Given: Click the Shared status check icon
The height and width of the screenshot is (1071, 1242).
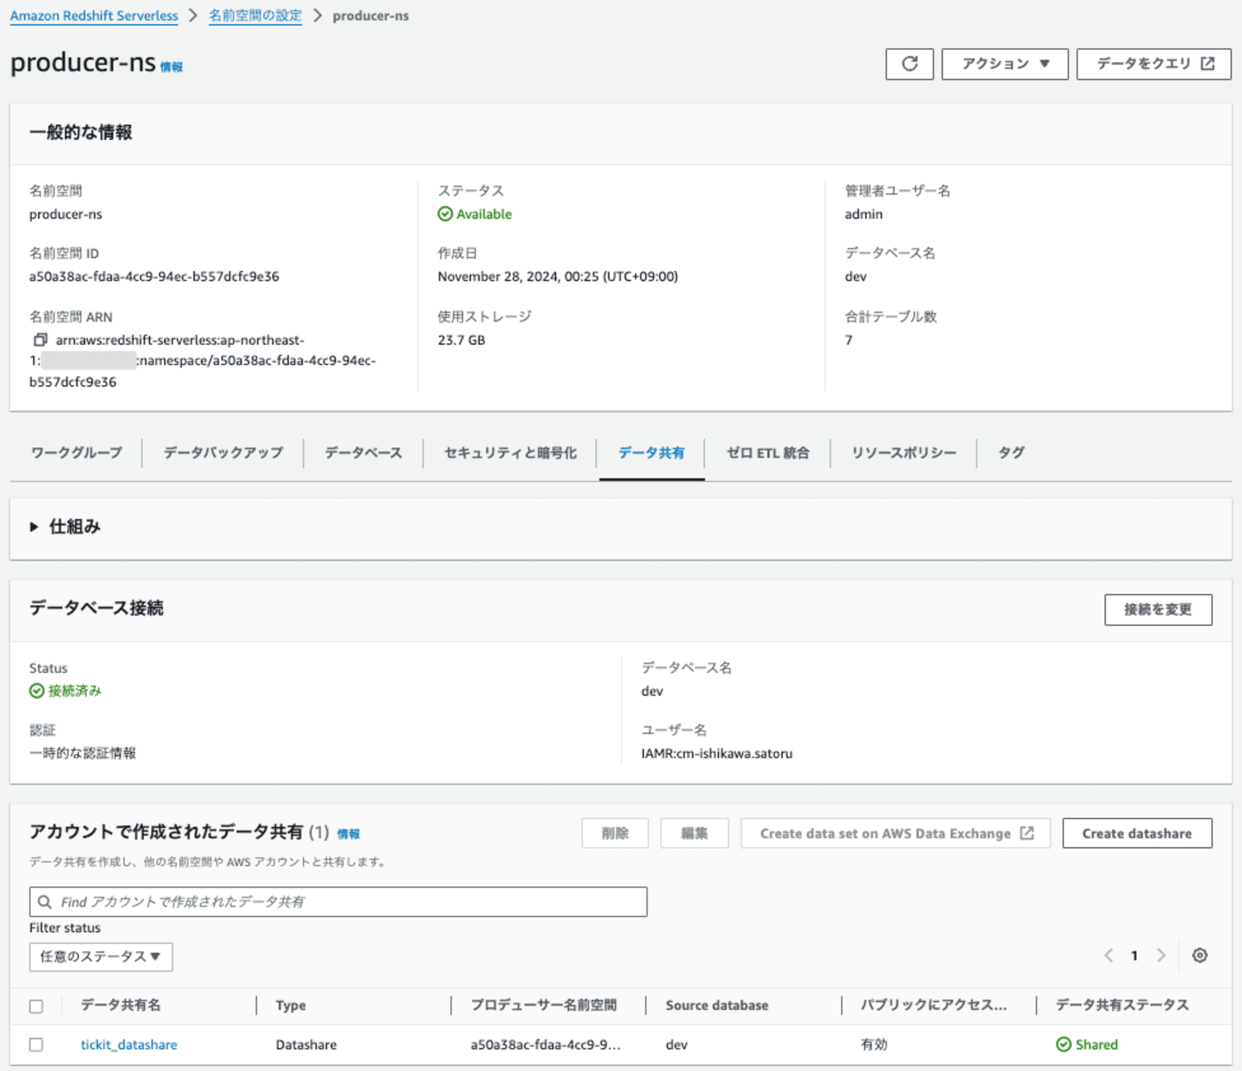Looking at the screenshot, I should point(1063,1044).
